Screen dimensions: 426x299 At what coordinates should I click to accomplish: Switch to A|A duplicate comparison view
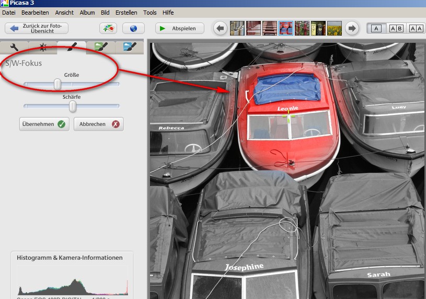pyautogui.click(x=416, y=28)
